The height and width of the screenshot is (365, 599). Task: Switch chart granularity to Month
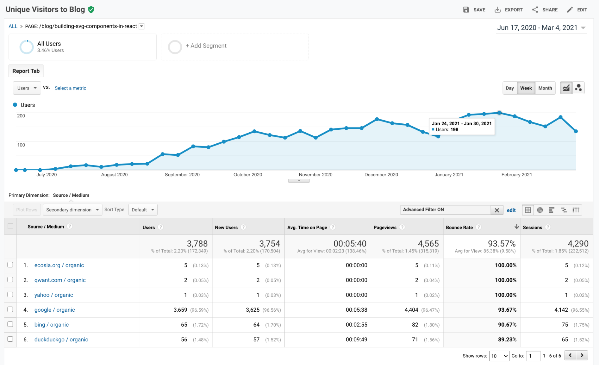545,88
